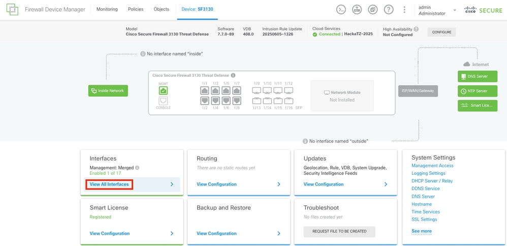Image resolution: width=507 pixels, height=246 pixels.
Task: Open the Help question mark icon
Action: tap(389, 9)
